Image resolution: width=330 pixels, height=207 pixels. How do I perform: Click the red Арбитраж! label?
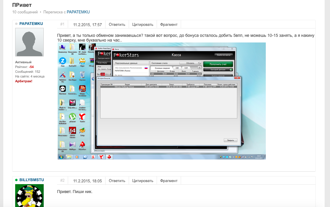pyautogui.click(x=23, y=81)
